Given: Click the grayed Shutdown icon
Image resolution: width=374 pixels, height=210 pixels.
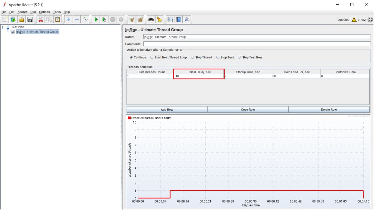Looking at the screenshot, I should click(x=121, y=19).
